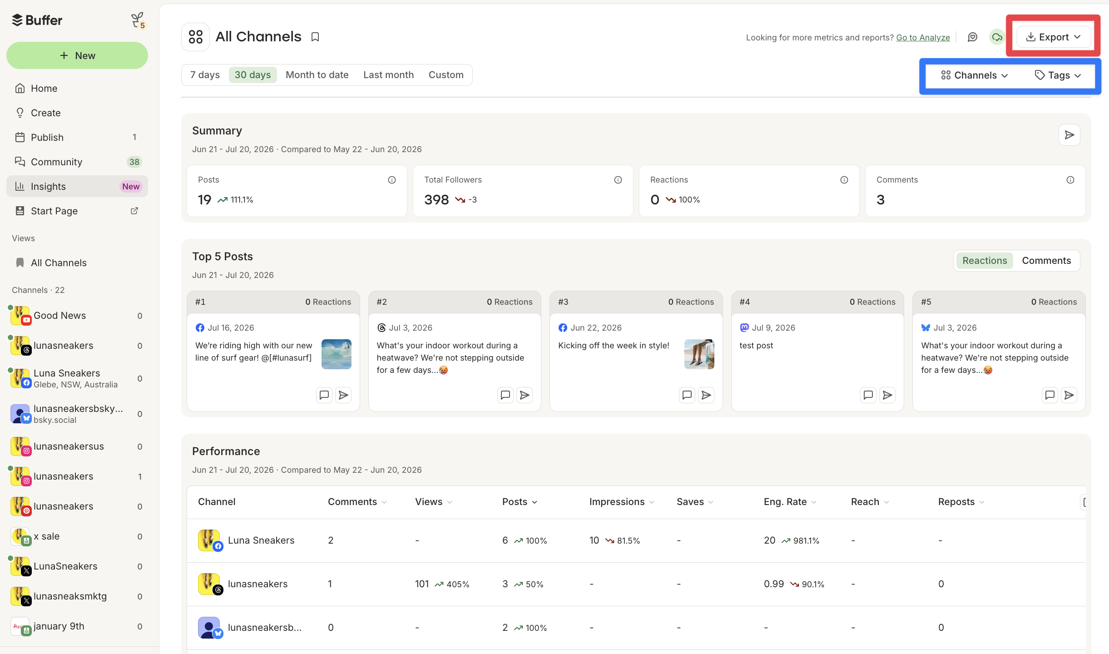Open surf gear post thumbnail
The width and height of the screenshot is (1109, 654).
click(337, 354)
